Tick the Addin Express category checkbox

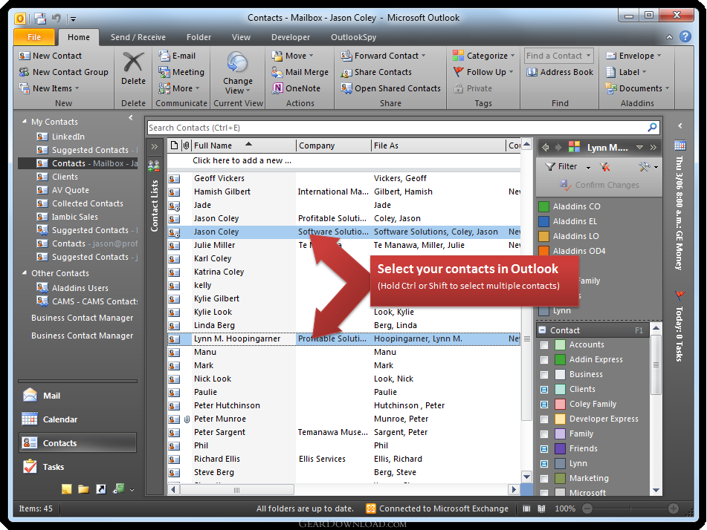[544, 360]
